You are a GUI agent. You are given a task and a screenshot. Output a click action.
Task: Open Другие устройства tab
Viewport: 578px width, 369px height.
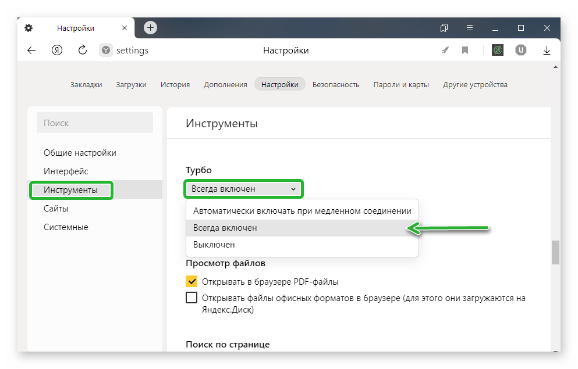(475, 85)
